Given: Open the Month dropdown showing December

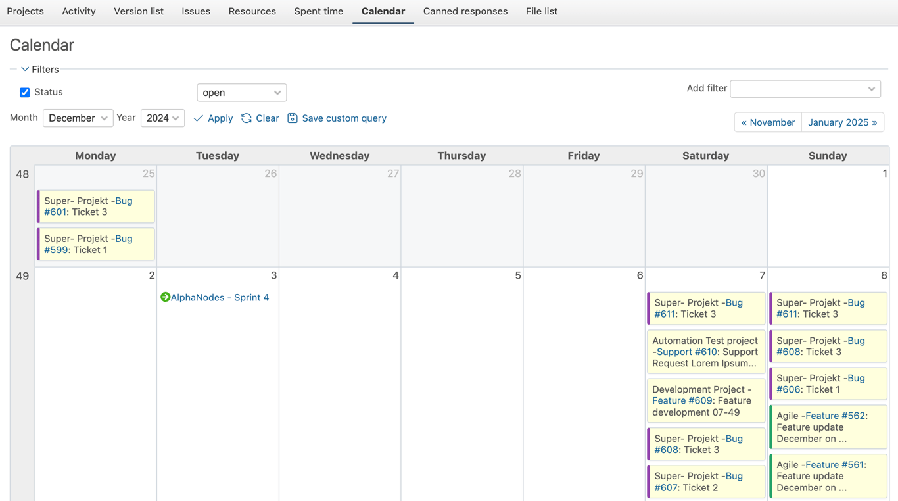Looking at the screenshot, I should pyautogui.click(x=78, y=118).
